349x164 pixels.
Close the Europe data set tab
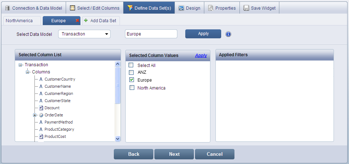(77, 21)
